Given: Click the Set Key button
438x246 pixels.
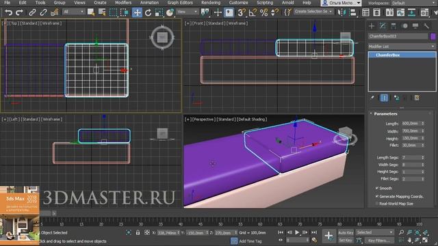Looking at the screenshot, I should pyautogui.click(x=346, y=240).
